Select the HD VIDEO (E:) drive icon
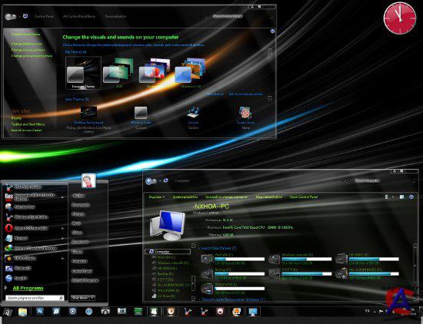 coord(341,259)
